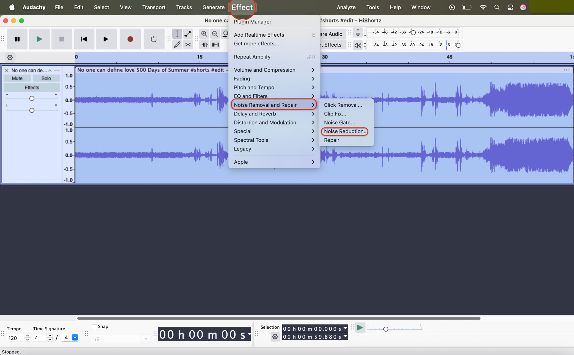Screen dimensions: 574x355
Task: Toggle the Loop playback button
Action: pos(154,39)
